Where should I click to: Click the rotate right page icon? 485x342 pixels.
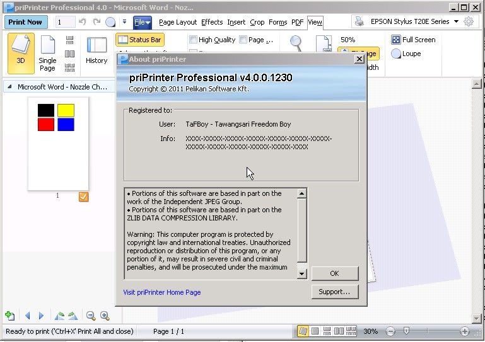click(73, 316)
